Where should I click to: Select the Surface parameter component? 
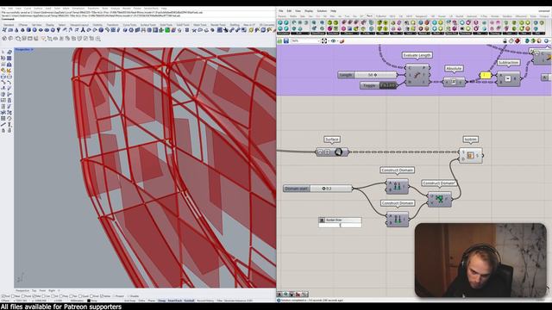tap(332, 152)
